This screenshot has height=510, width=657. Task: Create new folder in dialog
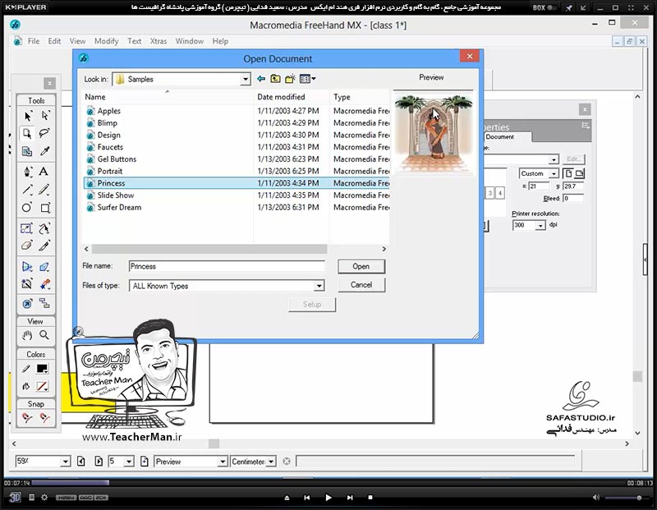pyautogui.click(x=290, y=79)
